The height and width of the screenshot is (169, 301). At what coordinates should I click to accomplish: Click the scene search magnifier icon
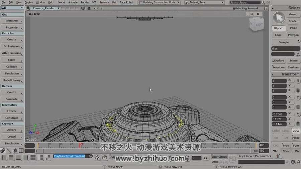pos(263,2)
